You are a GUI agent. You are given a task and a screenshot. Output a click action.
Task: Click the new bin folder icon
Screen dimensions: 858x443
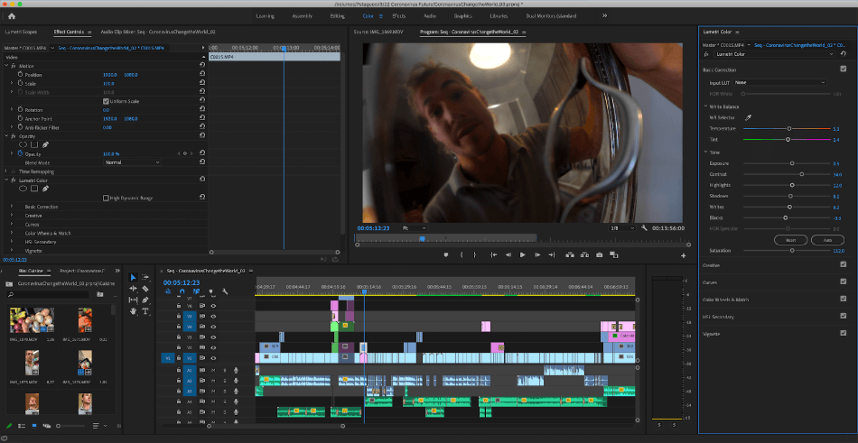[99, 294]
